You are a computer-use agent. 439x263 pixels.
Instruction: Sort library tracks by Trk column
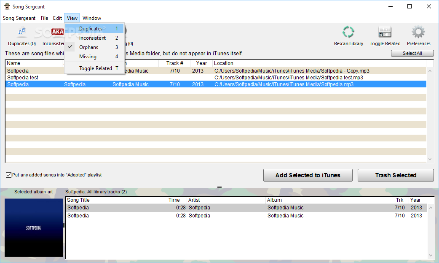coord(399,200)
